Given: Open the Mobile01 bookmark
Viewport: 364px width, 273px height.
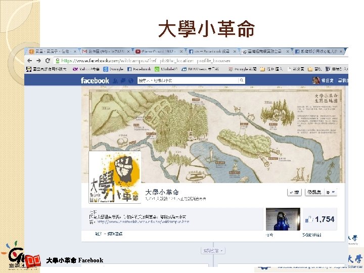Looking at the screenshot, I should pyautogui.click(x=166, y=69).
